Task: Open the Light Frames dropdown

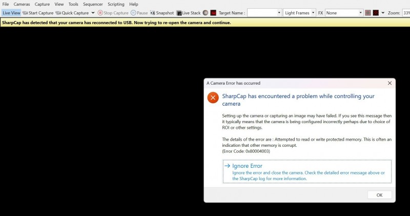Action: coord(299,13)
